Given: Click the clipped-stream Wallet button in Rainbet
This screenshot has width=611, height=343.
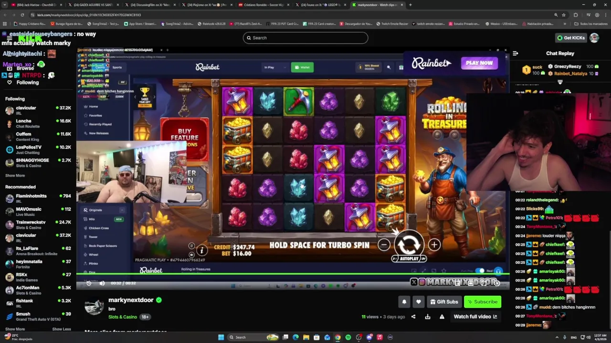Looking at the screenshot, I should point(302,67).
